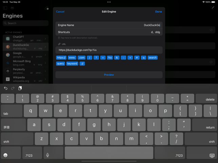Insert the https:// URL token
The width and height of the screenshot is (218, 163).
[x=61, y=57]
